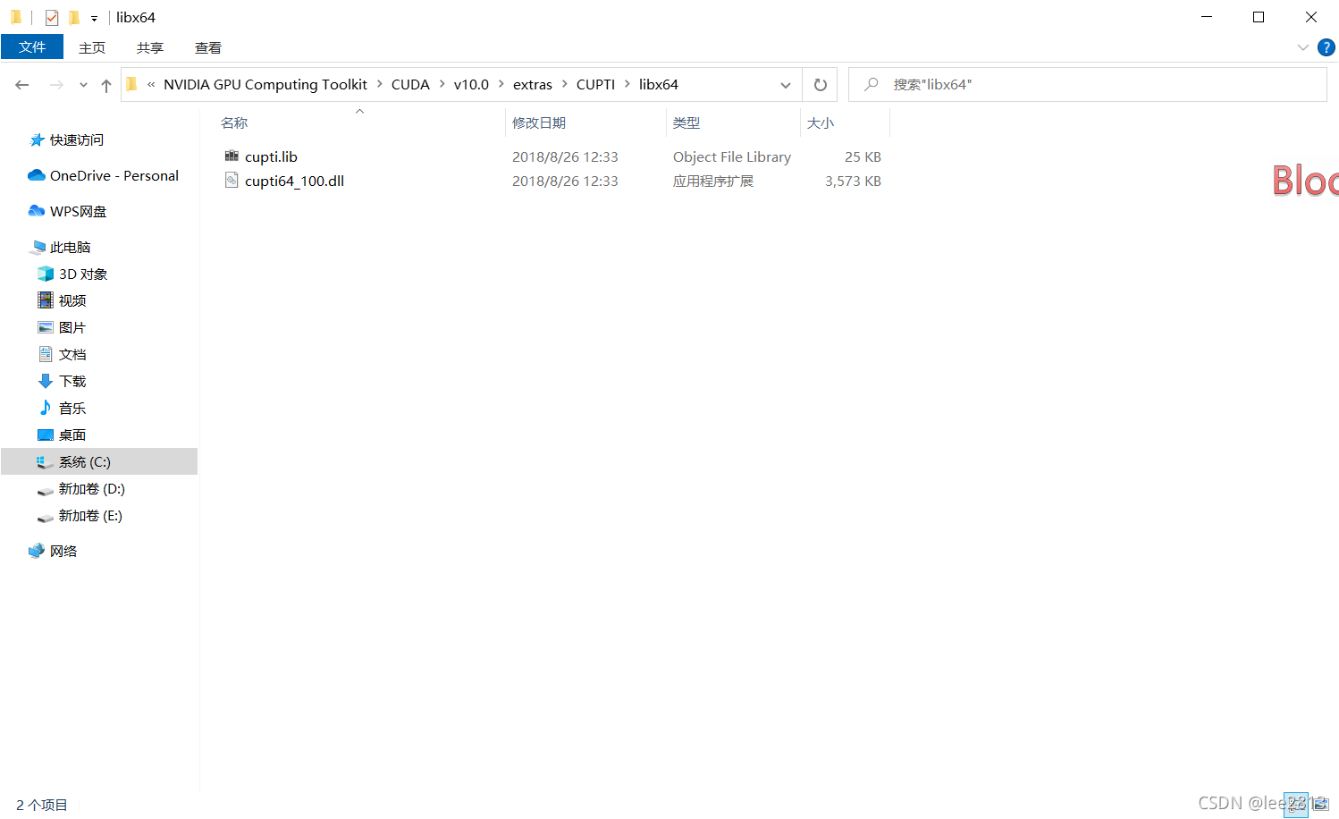Select the cupti.lib file
Screen dimensions: 1339x819
pos(271,156)
